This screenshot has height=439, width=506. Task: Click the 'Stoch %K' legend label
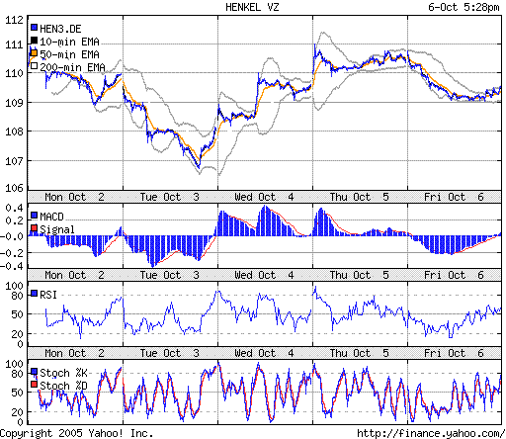pos(63,373)
